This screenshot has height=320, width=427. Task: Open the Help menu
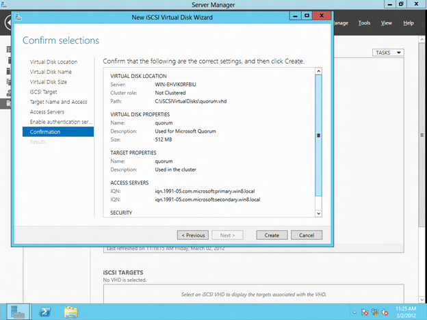coord(409,23)
